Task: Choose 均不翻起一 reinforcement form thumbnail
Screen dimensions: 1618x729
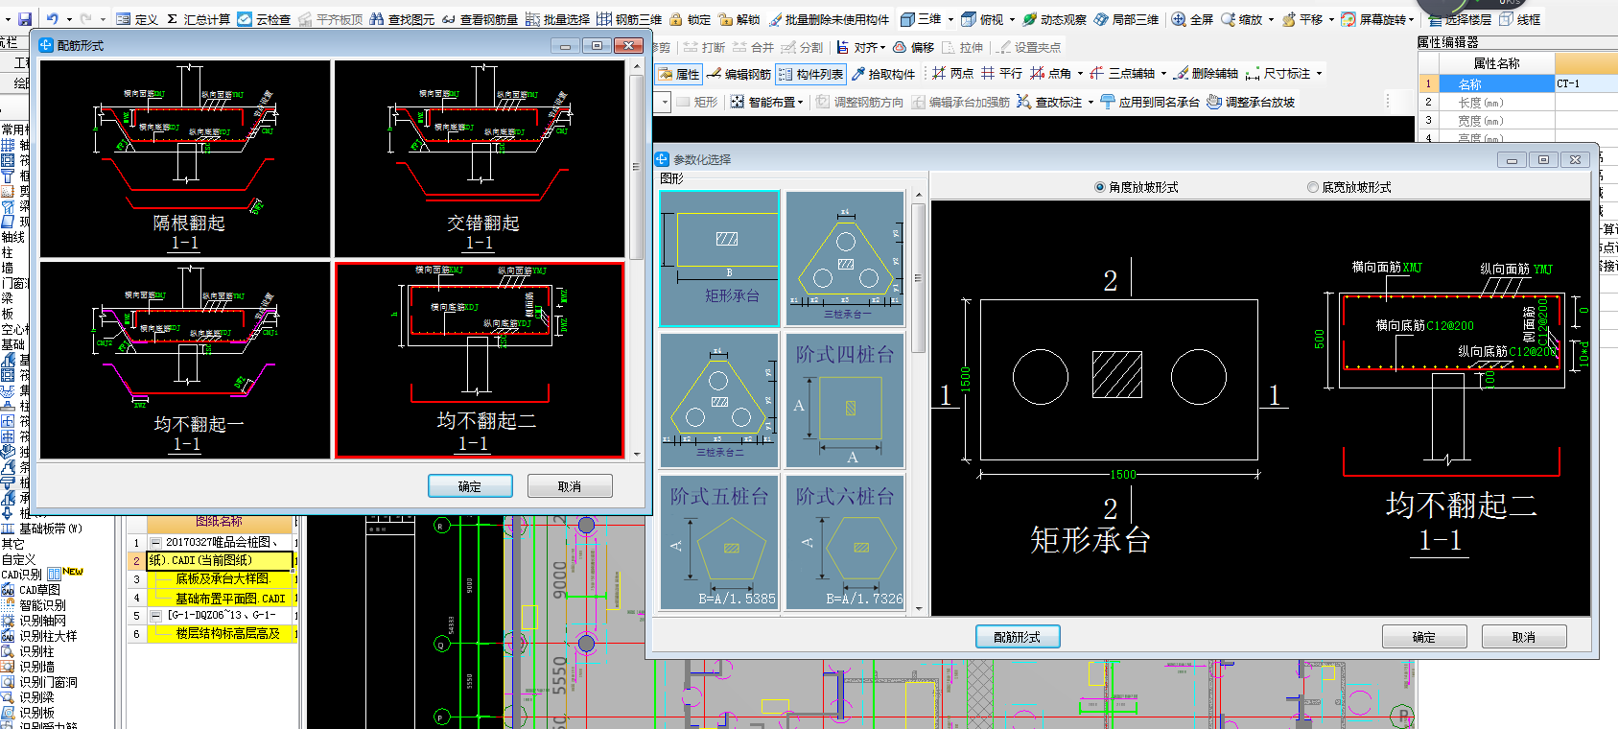Action: (185, 360)
